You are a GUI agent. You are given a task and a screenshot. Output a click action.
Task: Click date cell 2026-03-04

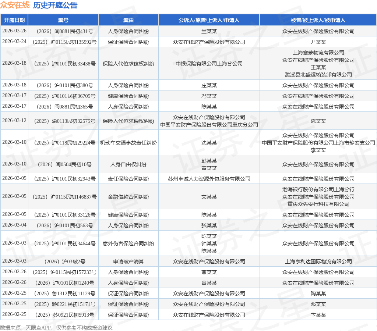tap(14, 225)
